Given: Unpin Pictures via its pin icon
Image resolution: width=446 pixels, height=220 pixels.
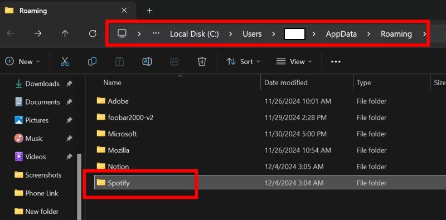Looking at the screenshot, I should click(69, 120).
